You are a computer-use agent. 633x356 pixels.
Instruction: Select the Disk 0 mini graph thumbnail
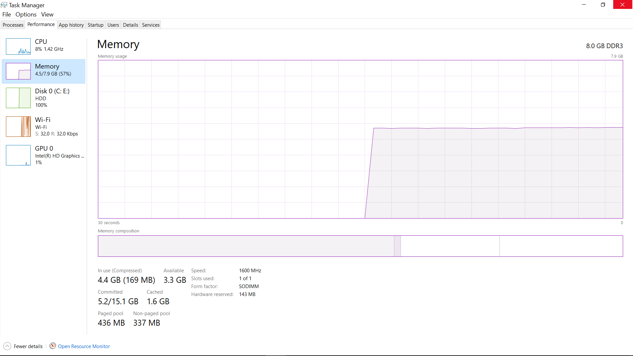coord(18,98)
